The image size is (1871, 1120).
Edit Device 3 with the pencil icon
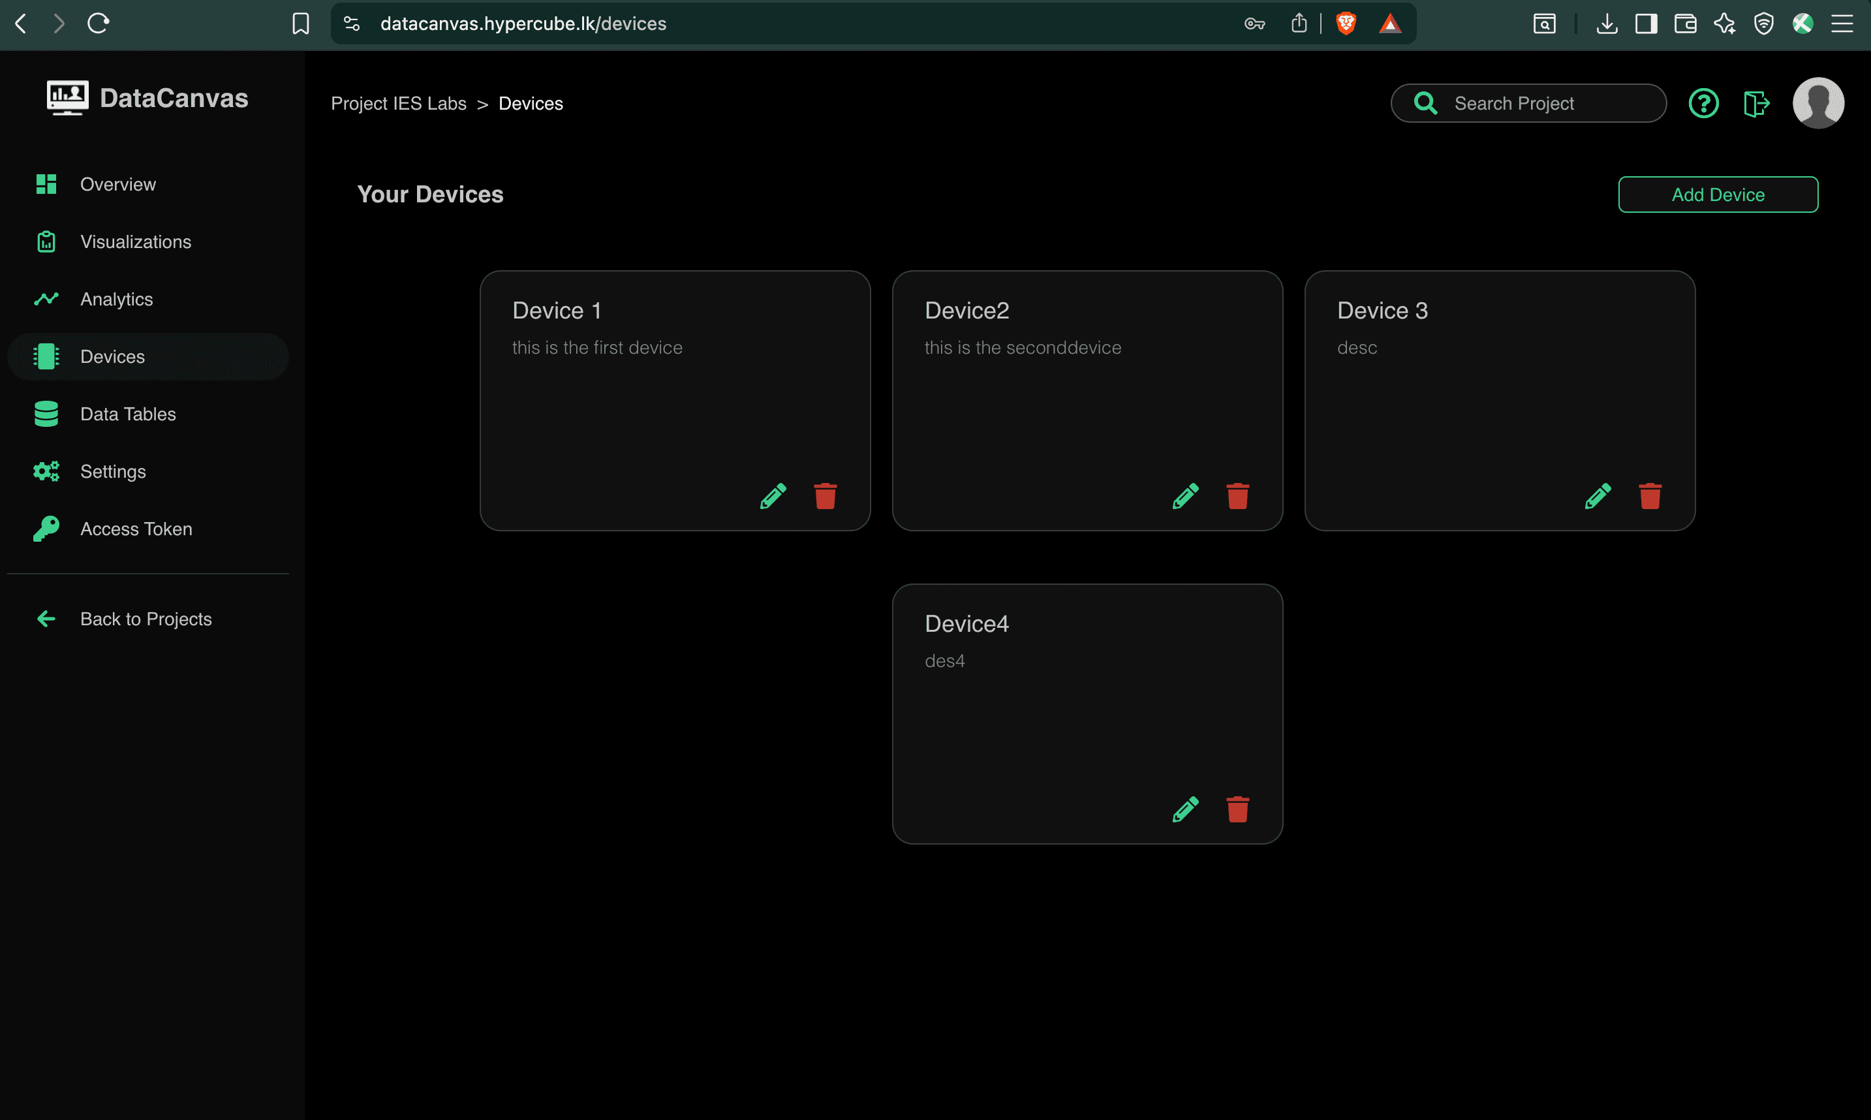(x=1598, y=496)
